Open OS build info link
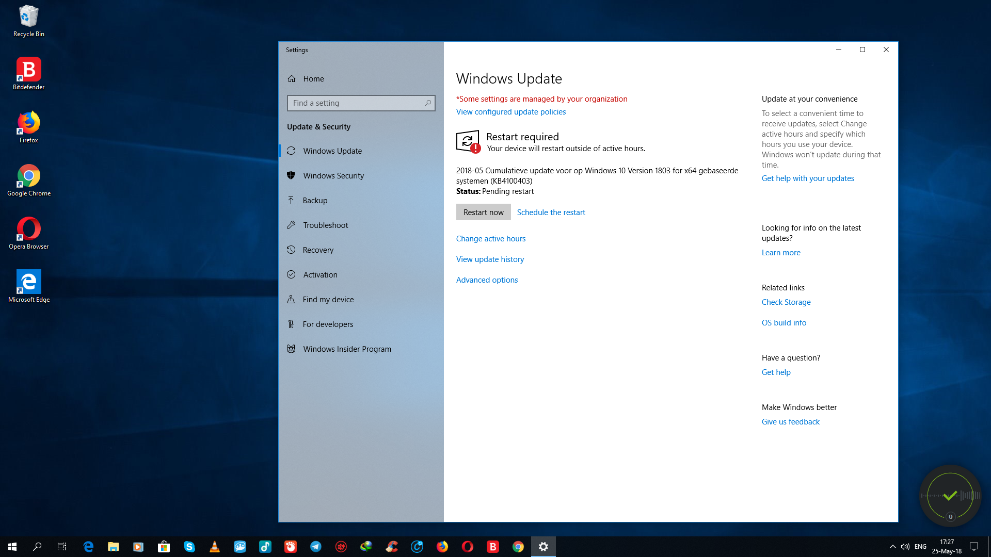 [x=784, y=323]
